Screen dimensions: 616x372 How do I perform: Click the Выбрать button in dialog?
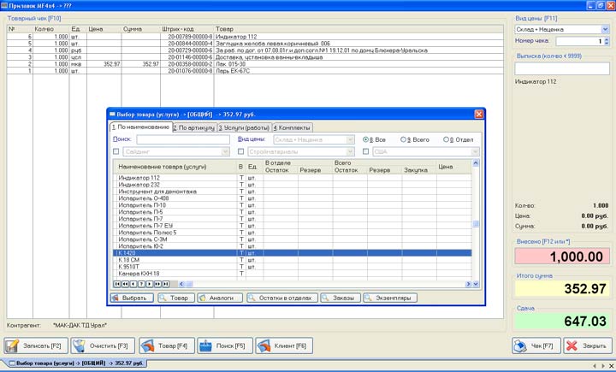pyautogui.click(x=131, y=298)
